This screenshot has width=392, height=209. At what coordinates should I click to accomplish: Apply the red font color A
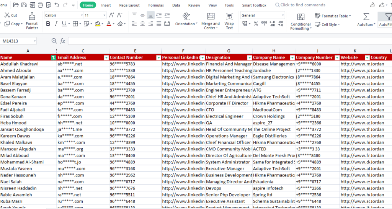(x=109, y=24)
